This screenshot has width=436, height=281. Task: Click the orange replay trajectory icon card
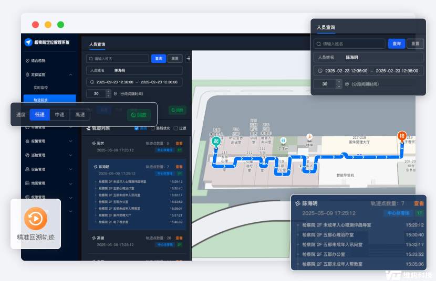click(36, 218)
